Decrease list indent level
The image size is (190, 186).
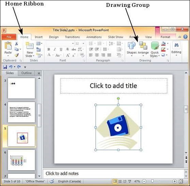click(91, 49)
